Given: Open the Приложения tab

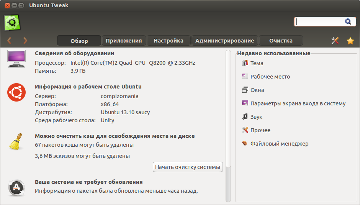Looking at the screenshot, I should pyautogui.click(x=124, y=41).
